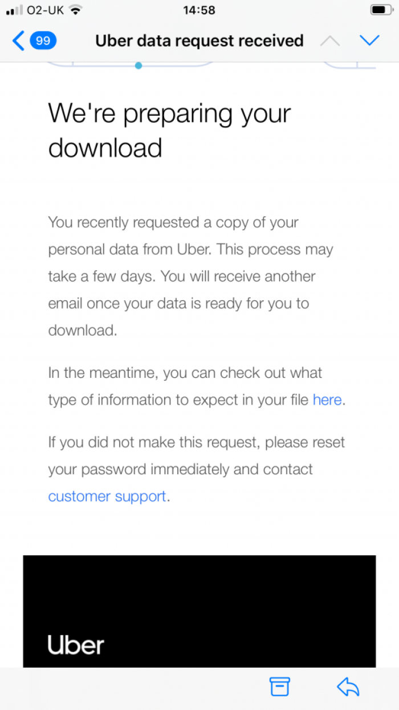Tap the blue scroll position dot below the header
Viewport: 399px width, 710px height.
(x=138, y=66)
